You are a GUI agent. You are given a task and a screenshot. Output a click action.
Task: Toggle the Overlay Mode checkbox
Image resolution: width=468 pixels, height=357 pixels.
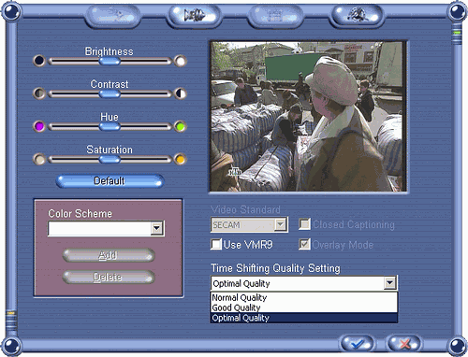point(304,244)
